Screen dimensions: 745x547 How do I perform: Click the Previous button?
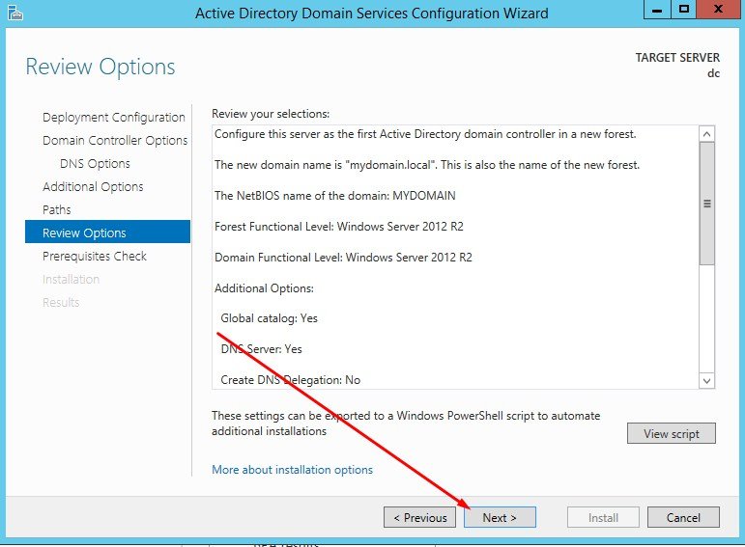pos(419,517)
